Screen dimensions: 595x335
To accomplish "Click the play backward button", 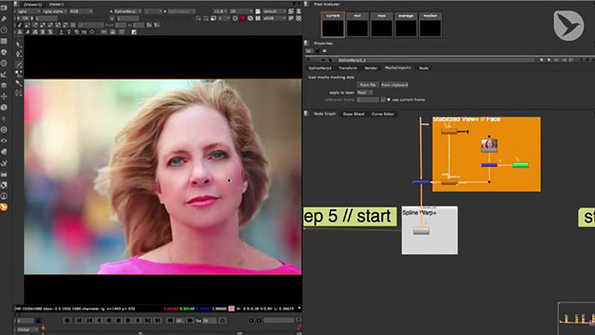I will [x=99, y=321].
